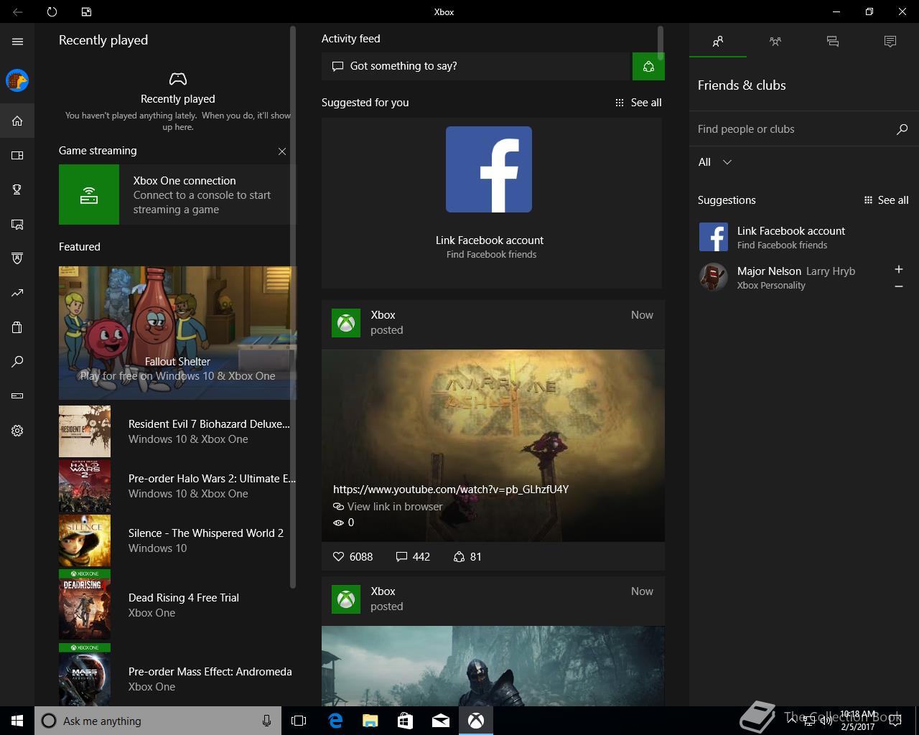Open comments on first post (442)

pyautogui.click(x=413, y=557)
